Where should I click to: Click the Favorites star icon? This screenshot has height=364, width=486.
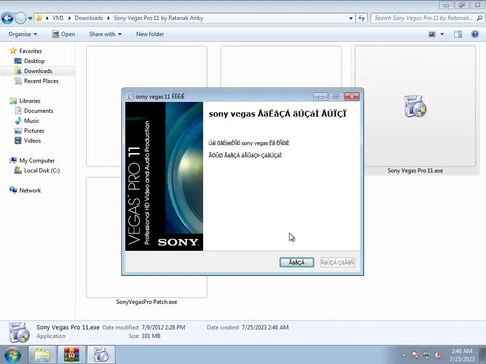pos(13,50)
